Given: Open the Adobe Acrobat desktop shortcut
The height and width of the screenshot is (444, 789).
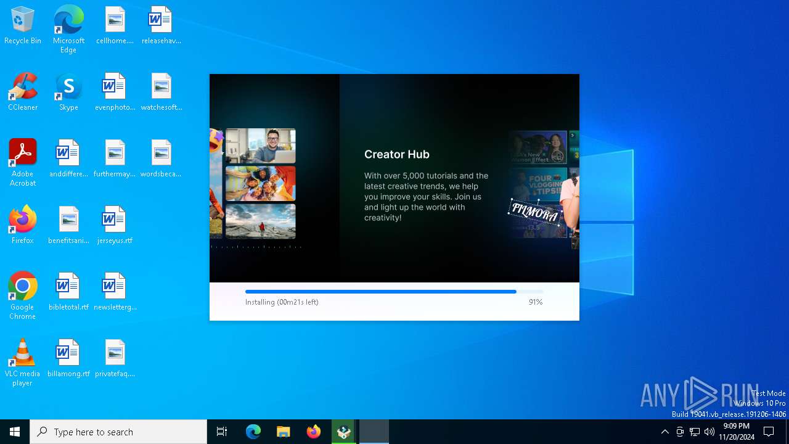Looking at the screenshot, I should (x=23, y=163).
